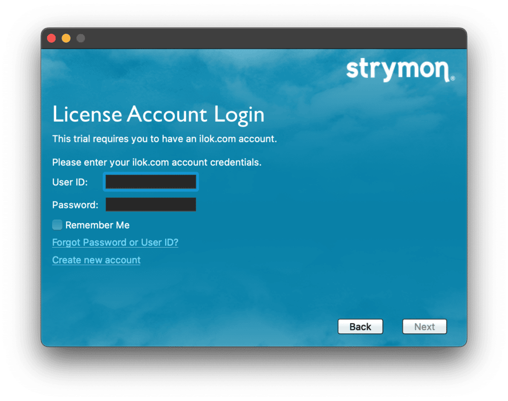The image size is (508, 401).
Task: Minimize the installer window
Action: point(65,37)
